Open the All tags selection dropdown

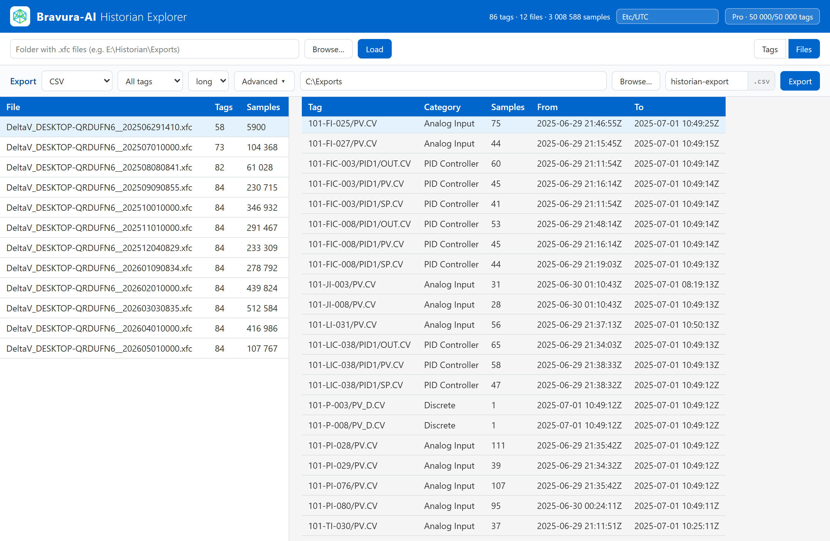[150, 81]
